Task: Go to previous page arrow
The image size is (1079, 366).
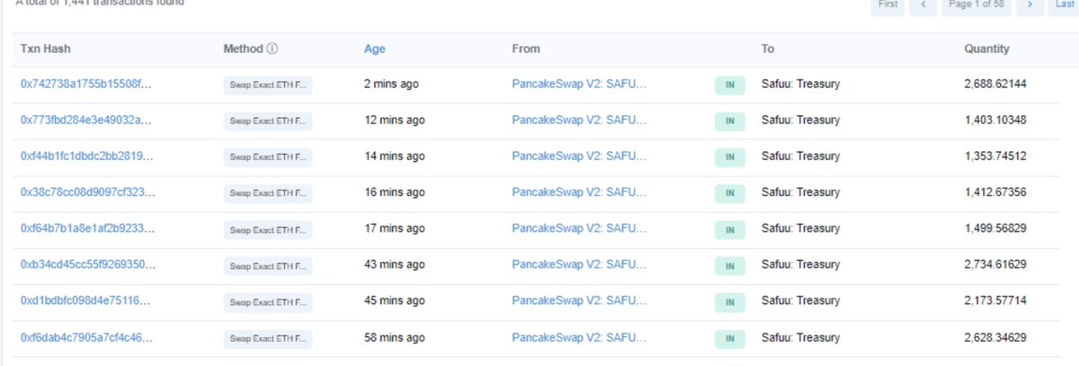Action: (x=923, y=5)
